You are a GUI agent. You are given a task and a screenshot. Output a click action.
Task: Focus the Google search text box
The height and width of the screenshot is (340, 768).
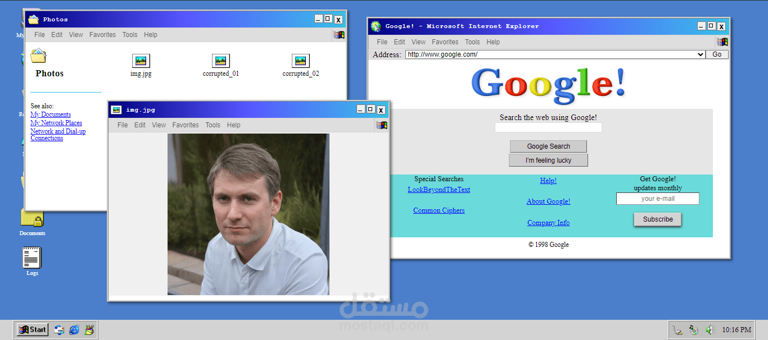point(548,127)
